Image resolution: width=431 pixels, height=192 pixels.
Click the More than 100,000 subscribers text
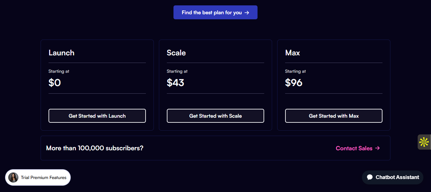pos(95,148)
